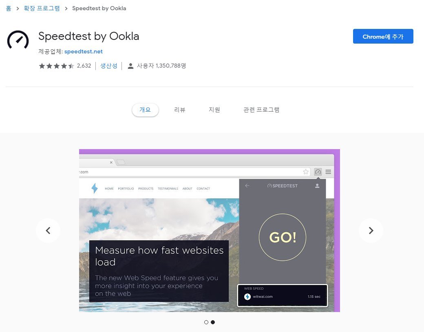The image size is (424, 332).
Task: Click the bookmark star in screenshot address bar
Action: [306, 172]
